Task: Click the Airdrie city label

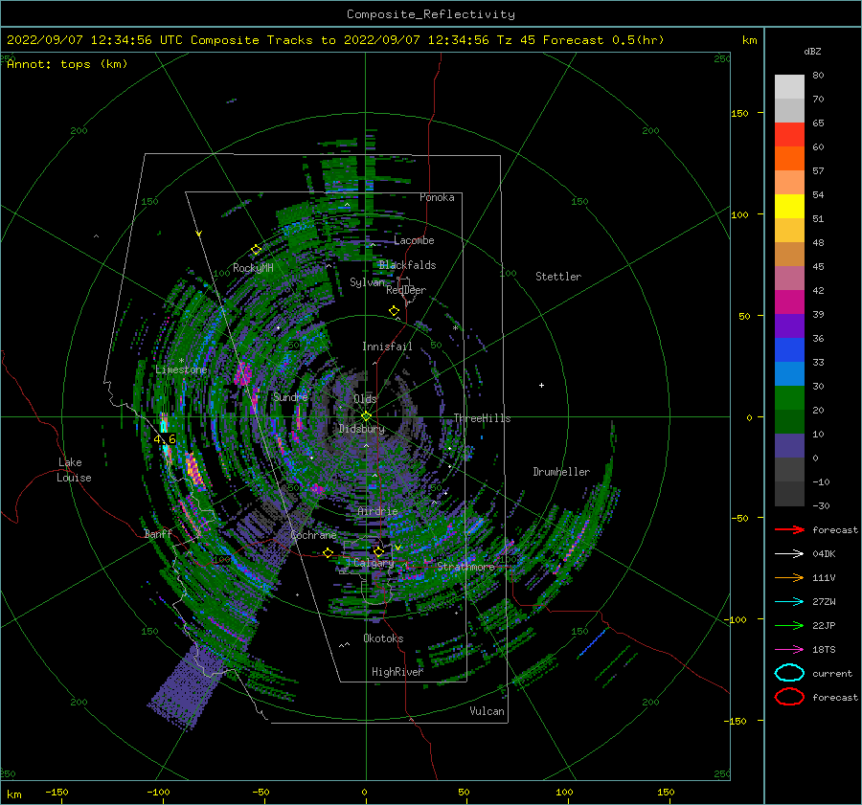Action: coord(377,511)
